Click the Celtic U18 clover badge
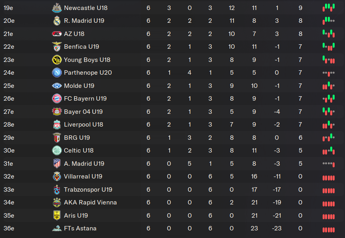The height and width of the screenshot is (238, 345). pyautogui.click(x=57, y=151)
